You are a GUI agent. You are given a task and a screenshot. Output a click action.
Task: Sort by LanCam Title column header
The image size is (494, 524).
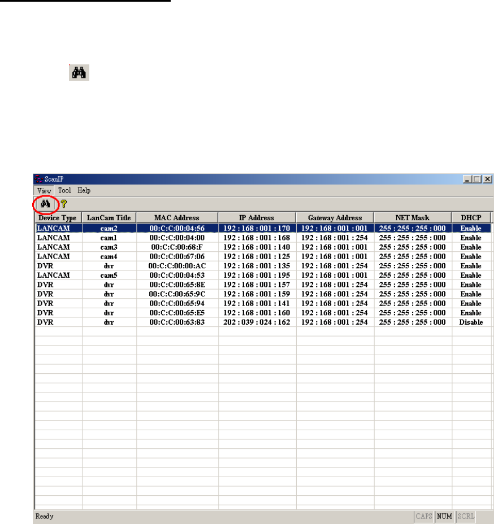pos(109,217)
